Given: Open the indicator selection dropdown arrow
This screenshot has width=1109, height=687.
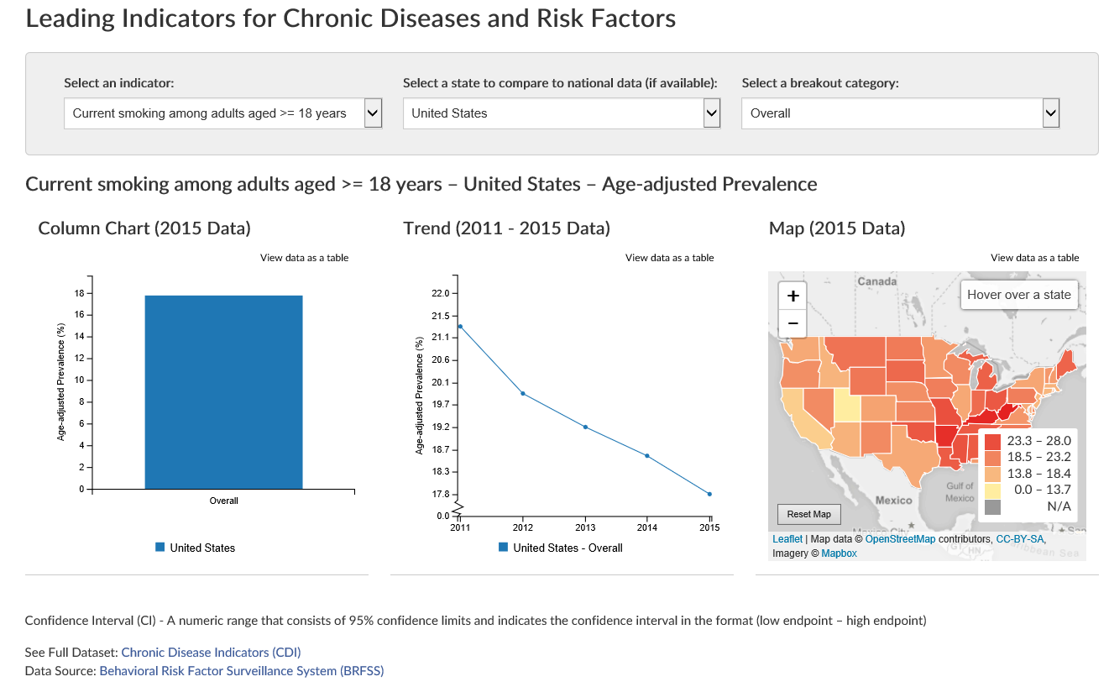Looking at the screenshot, I should coord(373,113).
